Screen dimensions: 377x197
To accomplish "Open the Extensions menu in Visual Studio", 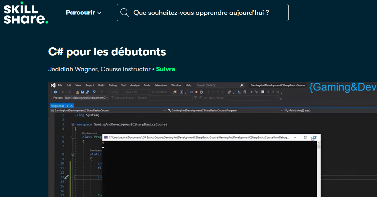I will click(161, 85).
